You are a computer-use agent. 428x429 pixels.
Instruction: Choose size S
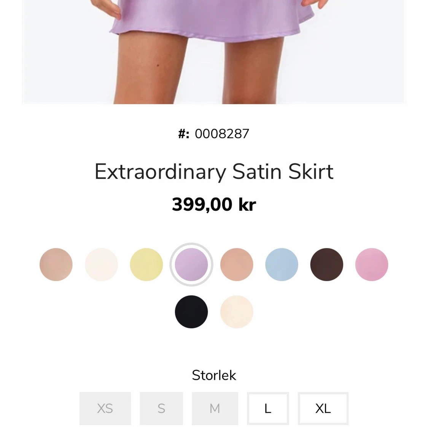(x=161, y=408)
